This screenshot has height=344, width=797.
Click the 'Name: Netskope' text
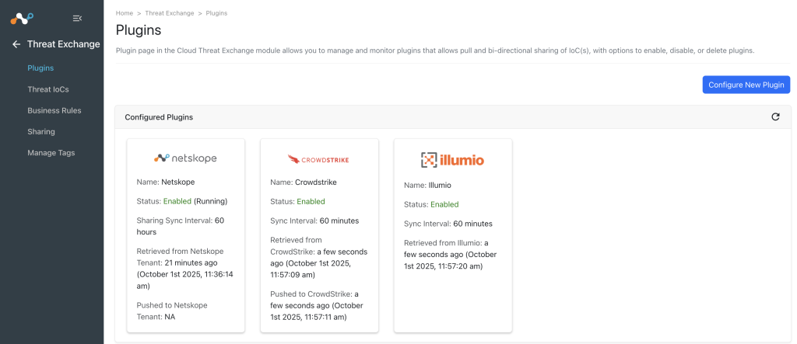pos(166,182)
